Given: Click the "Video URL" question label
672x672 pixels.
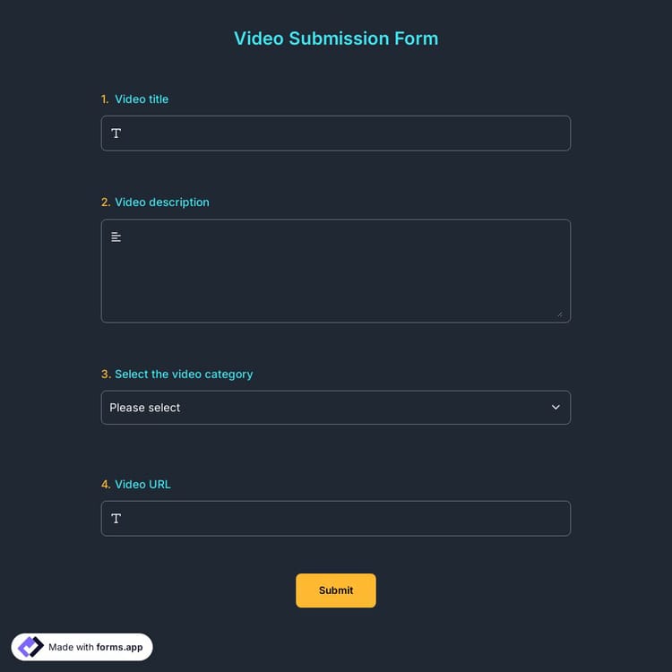Looking at the screenshot, I should click(x=142, y=485).
